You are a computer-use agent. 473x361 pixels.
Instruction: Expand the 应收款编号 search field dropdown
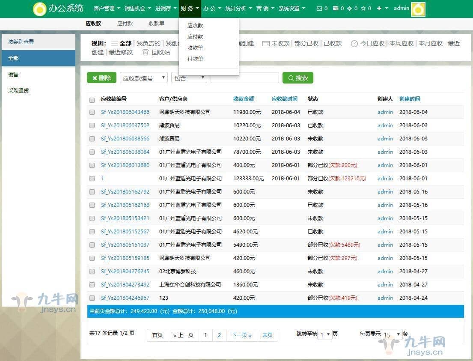click(143, 78)
